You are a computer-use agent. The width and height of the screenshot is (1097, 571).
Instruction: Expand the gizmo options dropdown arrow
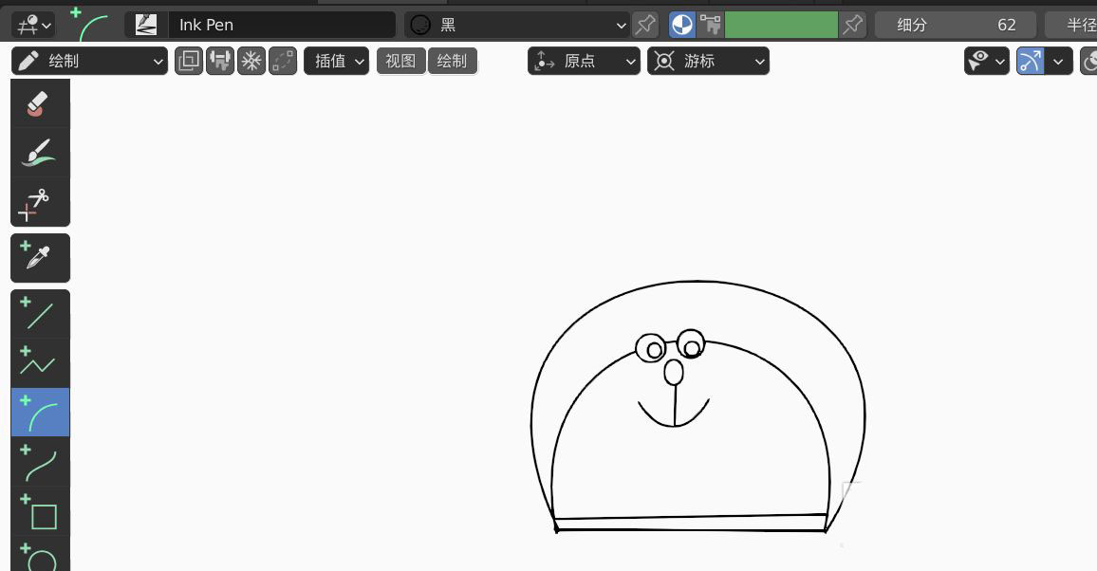click(x=1058, y=62)
